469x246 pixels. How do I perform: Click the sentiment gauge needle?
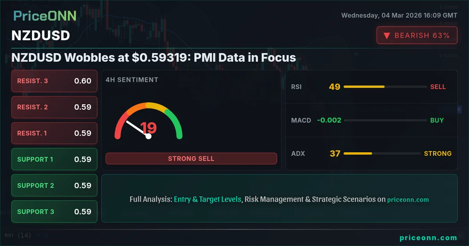coord(138,128)
